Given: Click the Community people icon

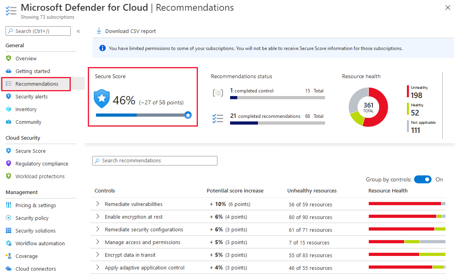Looking at the screenshot, I should pyautogui.click(x=8, y=122).
